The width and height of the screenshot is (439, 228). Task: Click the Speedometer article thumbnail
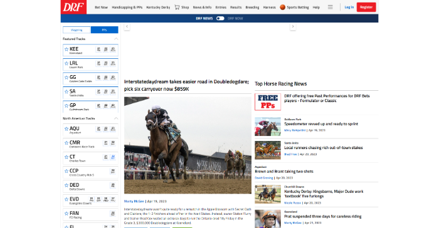pos(268,127)
